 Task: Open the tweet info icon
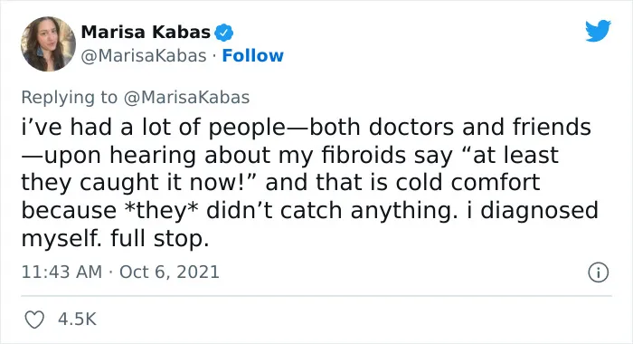[598, 272]
